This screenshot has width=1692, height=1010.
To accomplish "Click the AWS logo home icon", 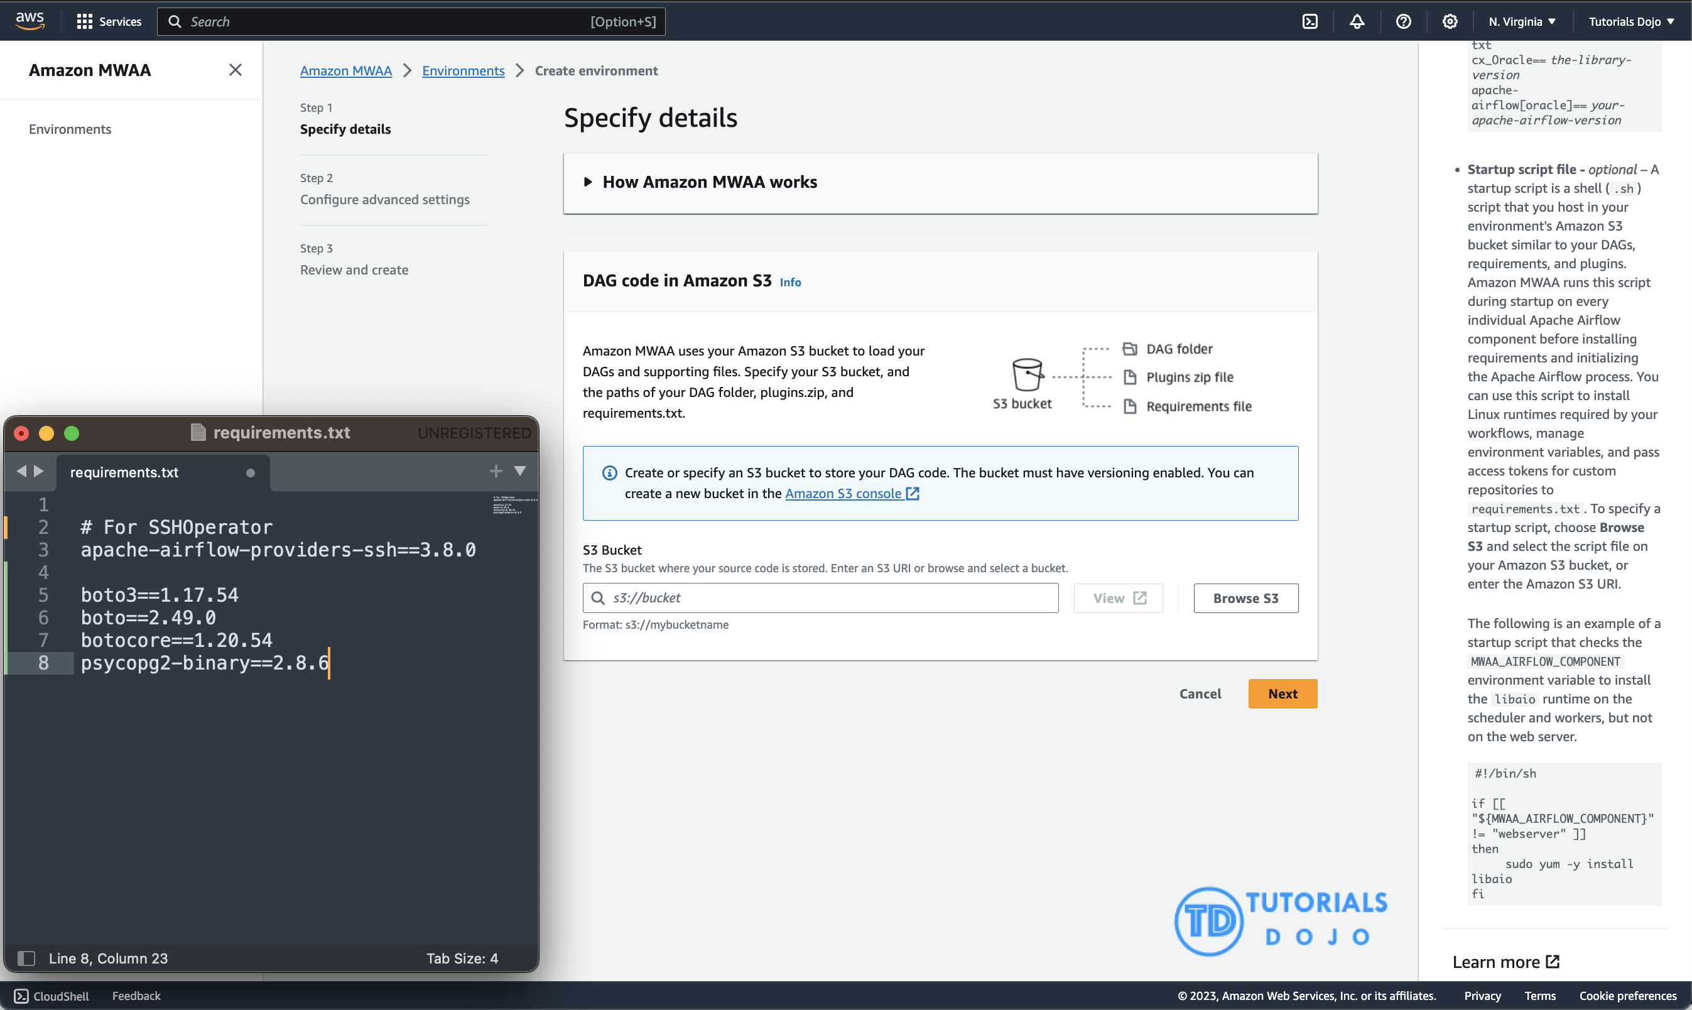I will [30, 21].
